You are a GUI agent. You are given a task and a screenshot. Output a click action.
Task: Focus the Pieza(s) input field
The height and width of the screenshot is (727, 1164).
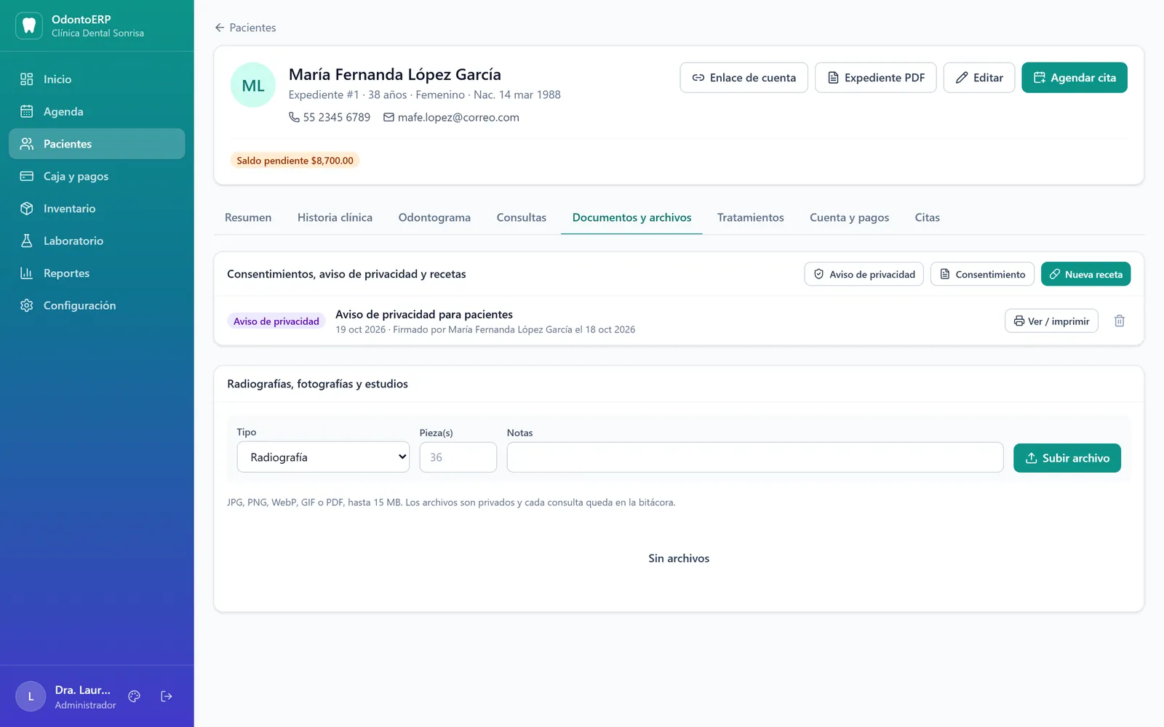(x=458, y=457)
